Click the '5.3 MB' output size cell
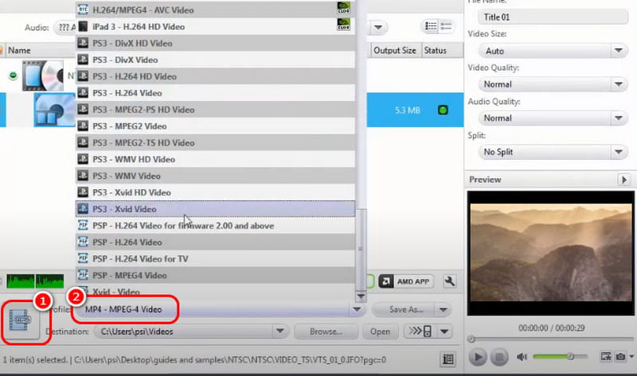 pyautogui.click(x=407, y=110)
